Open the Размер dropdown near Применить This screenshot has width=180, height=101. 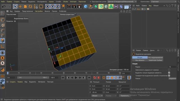click(x=111, y=96)
